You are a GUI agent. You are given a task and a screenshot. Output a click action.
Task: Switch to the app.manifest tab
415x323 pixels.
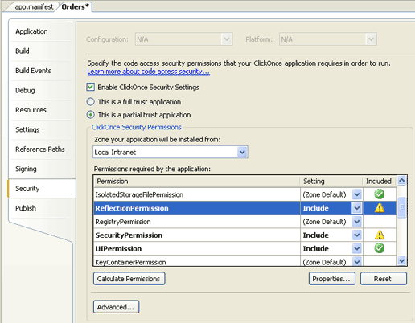coord(34,7)
